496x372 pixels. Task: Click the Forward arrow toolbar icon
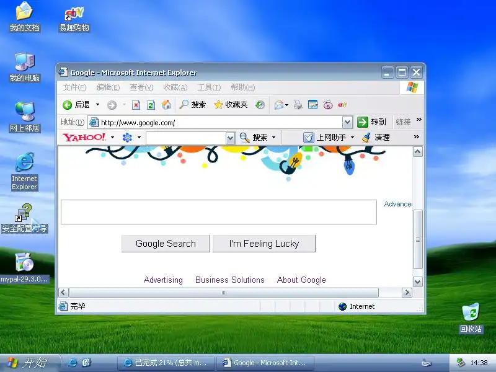pos(112,105)
